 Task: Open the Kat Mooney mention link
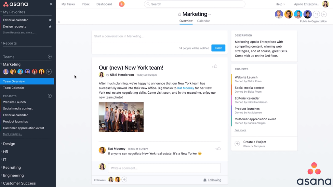pyautogui.click(x=186, y=88)
